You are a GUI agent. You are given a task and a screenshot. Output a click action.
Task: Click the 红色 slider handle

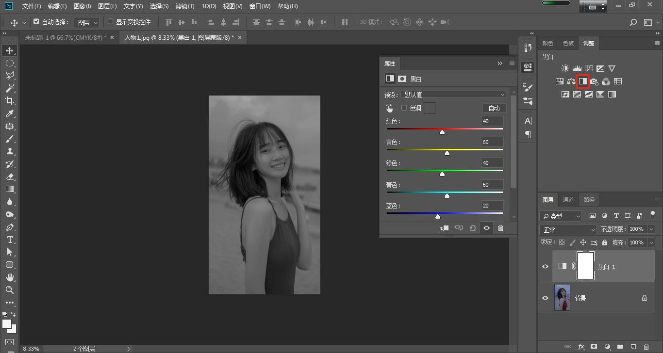pyautogui.click(x=442, y=132)
